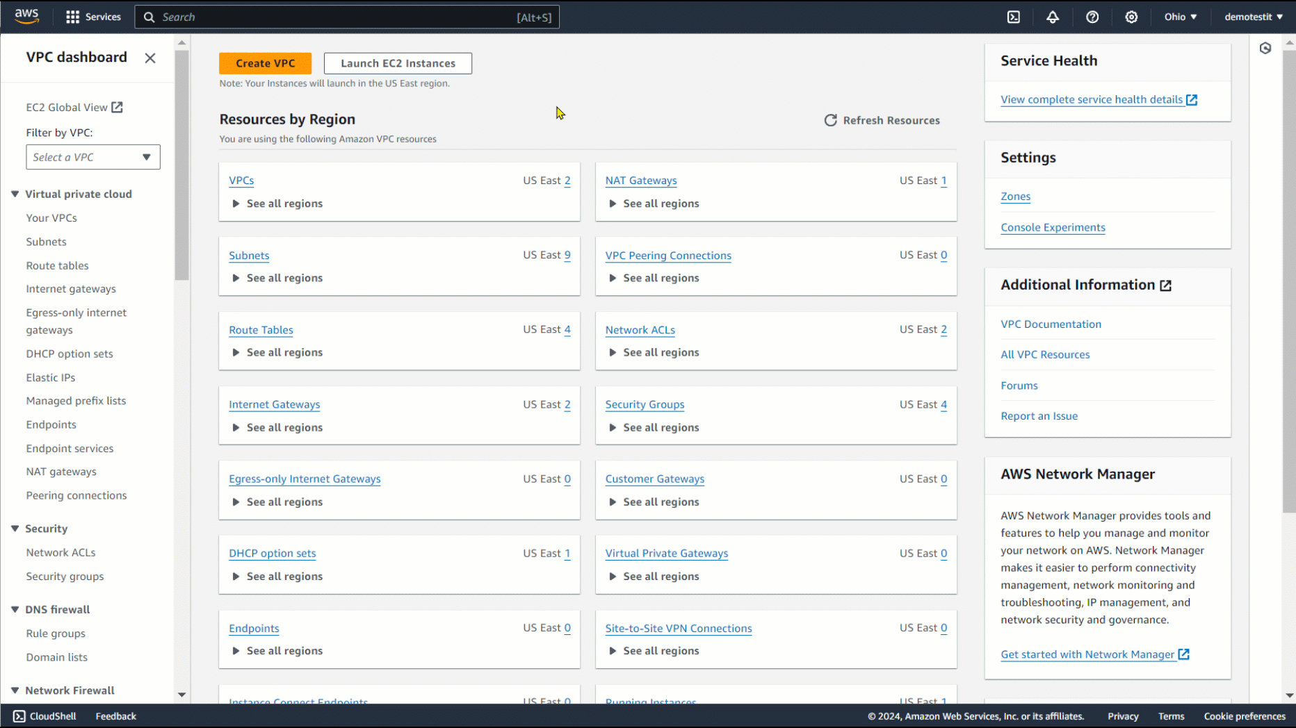Click the CloudShell icon in footer
This screenshot has width=1296, height=728.
pos(19,716)
